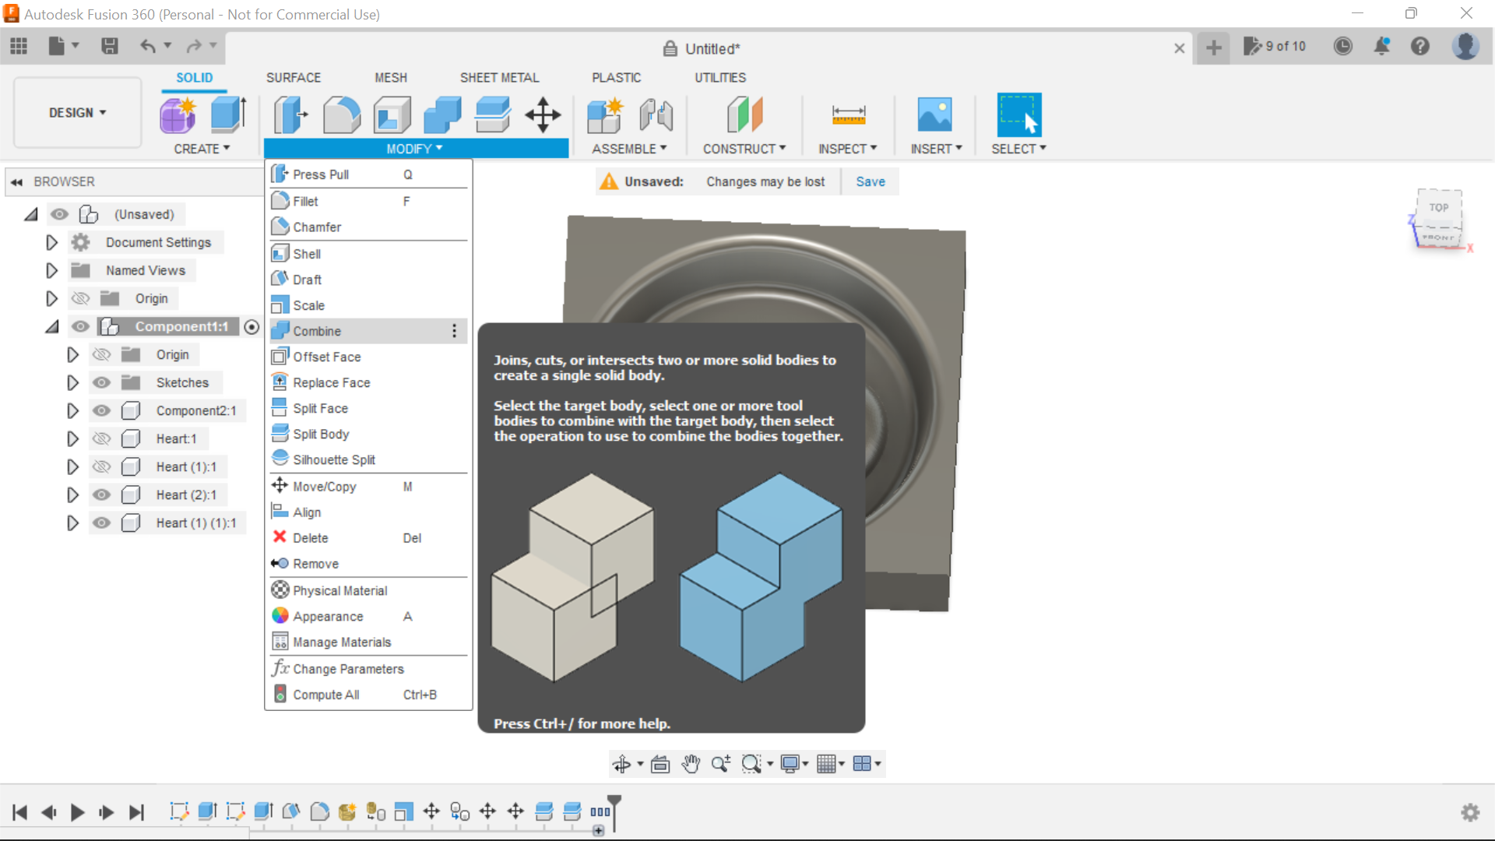The width and height of the screenshot is (1495, 841).
Task: Switch to the SHEET METAL tab
Action: click(x=499, y=77)
